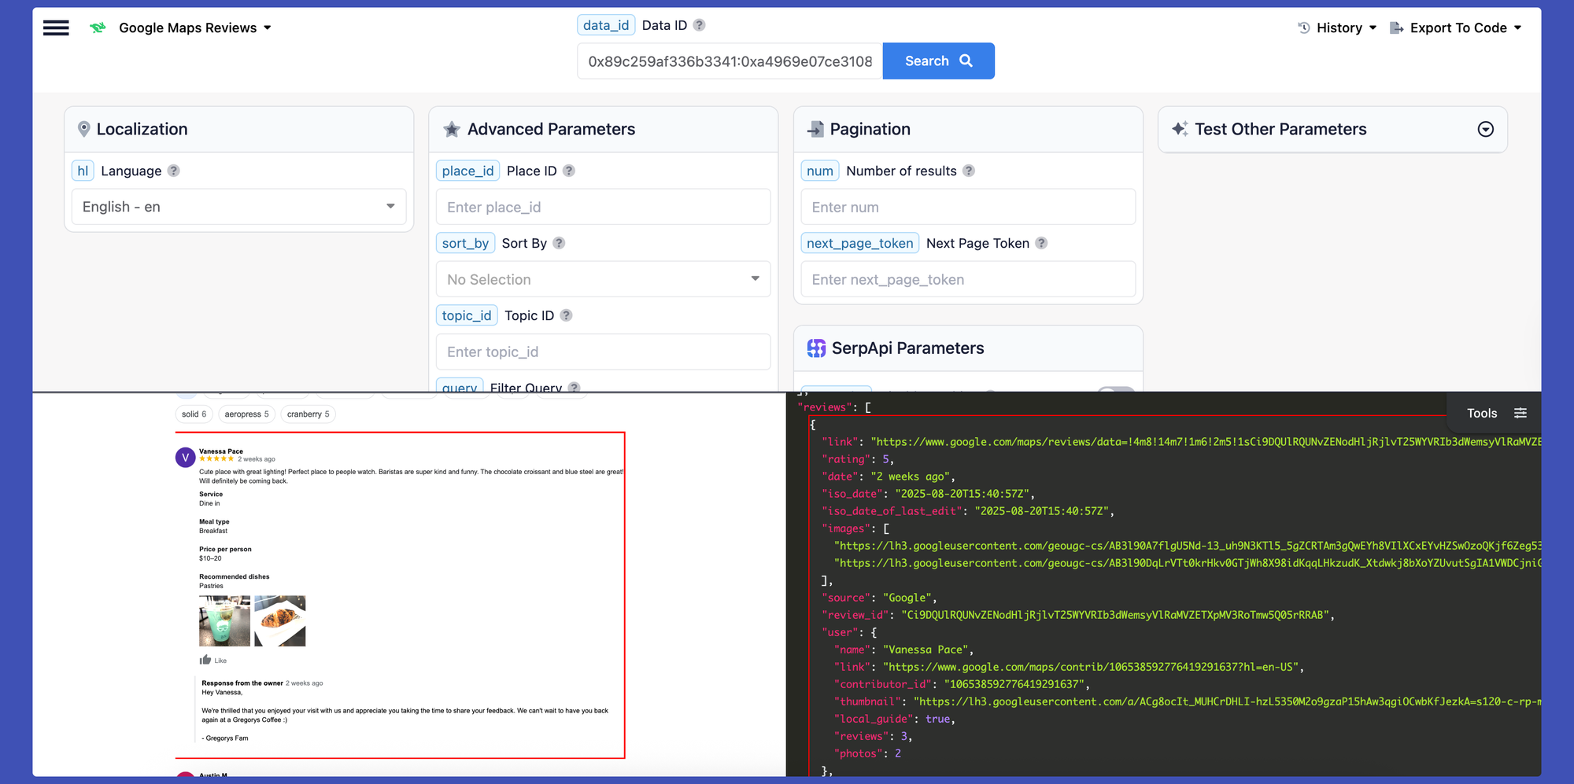Click the "local_guide": true JSON line
The height and width of the screenshot is (784, 1574).
click(895, 719)
